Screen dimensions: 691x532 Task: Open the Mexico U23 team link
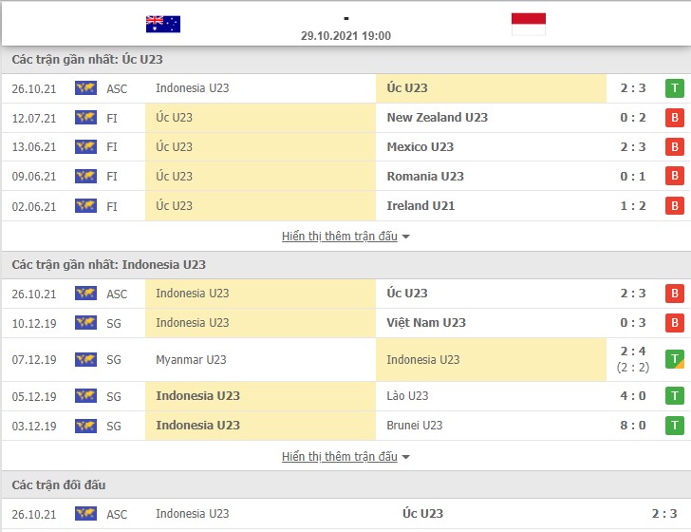(420, 147)
